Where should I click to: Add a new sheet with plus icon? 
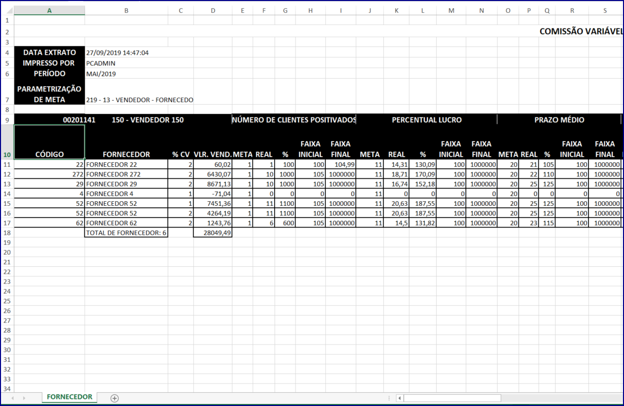pos(115,398)
